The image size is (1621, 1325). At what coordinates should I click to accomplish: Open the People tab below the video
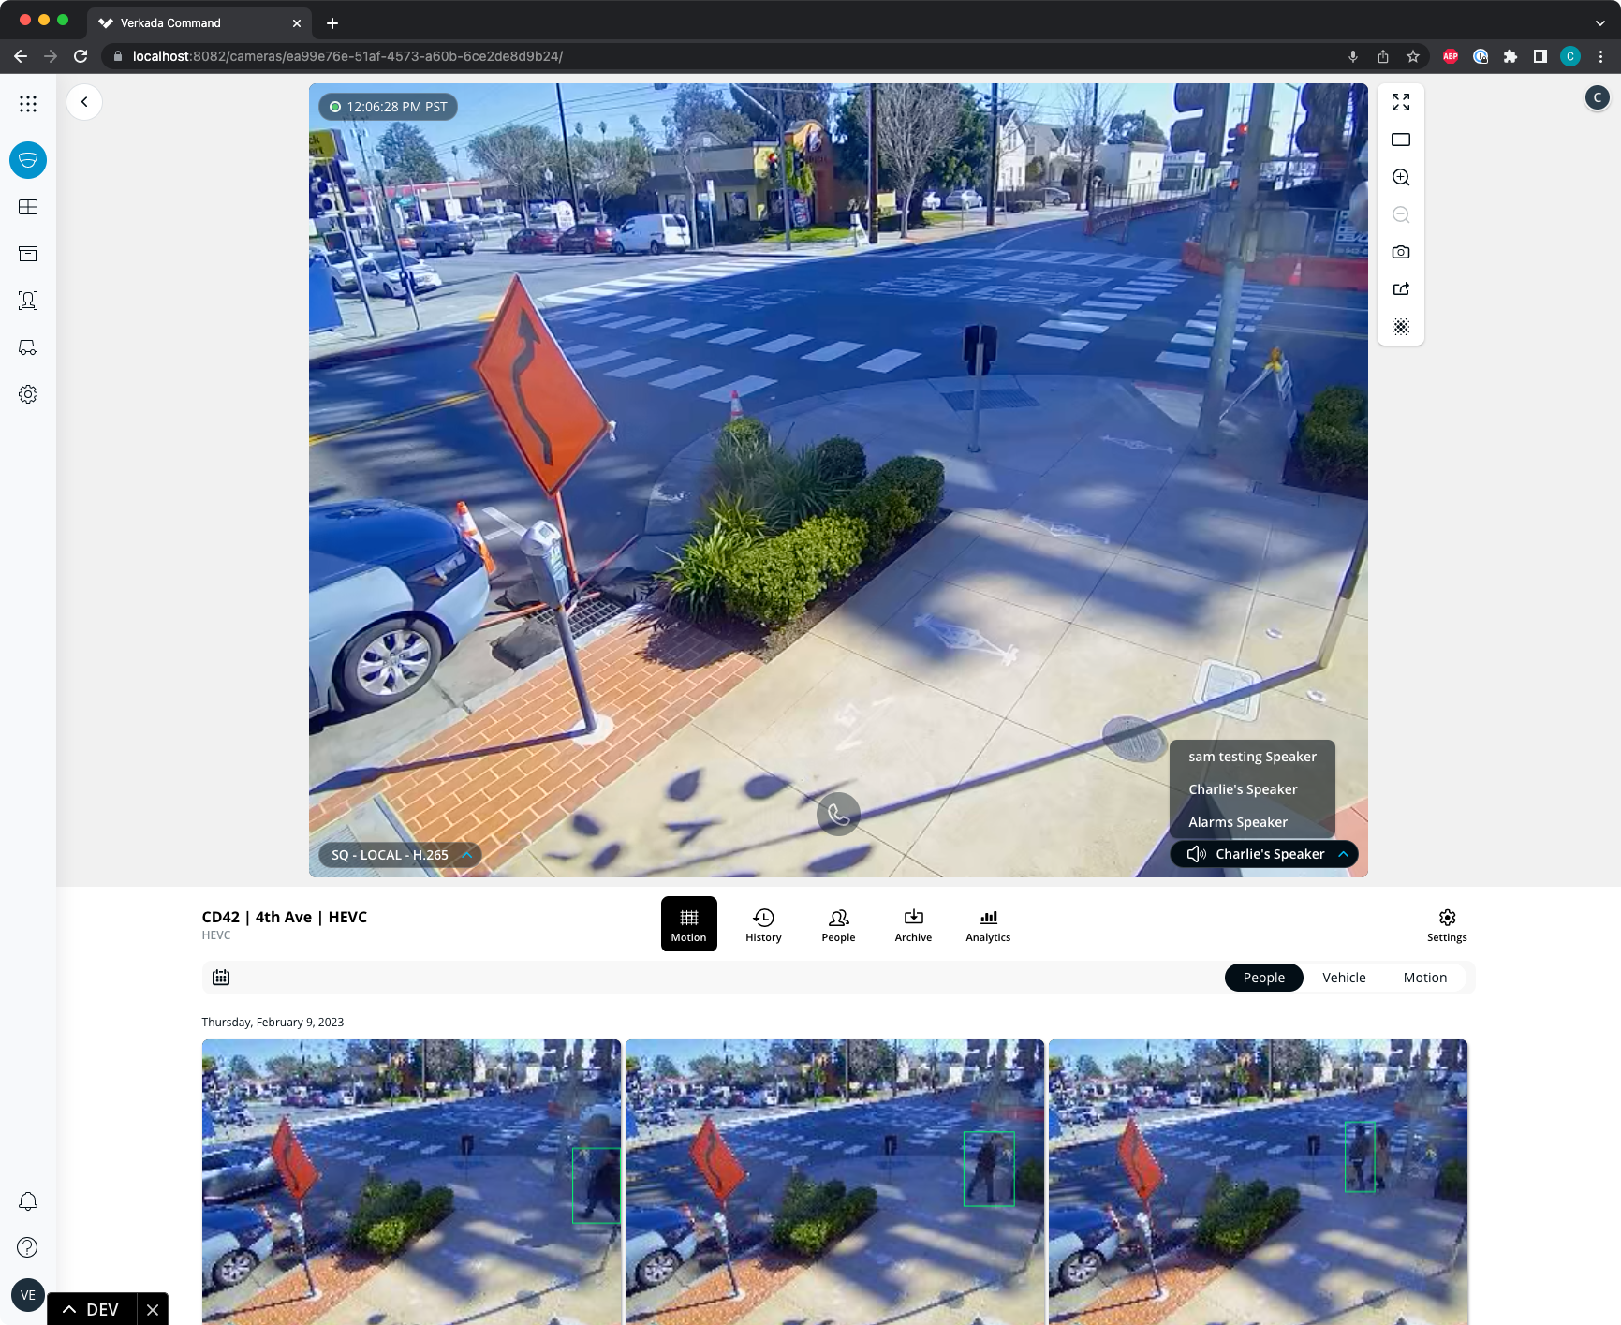[839, 924]
